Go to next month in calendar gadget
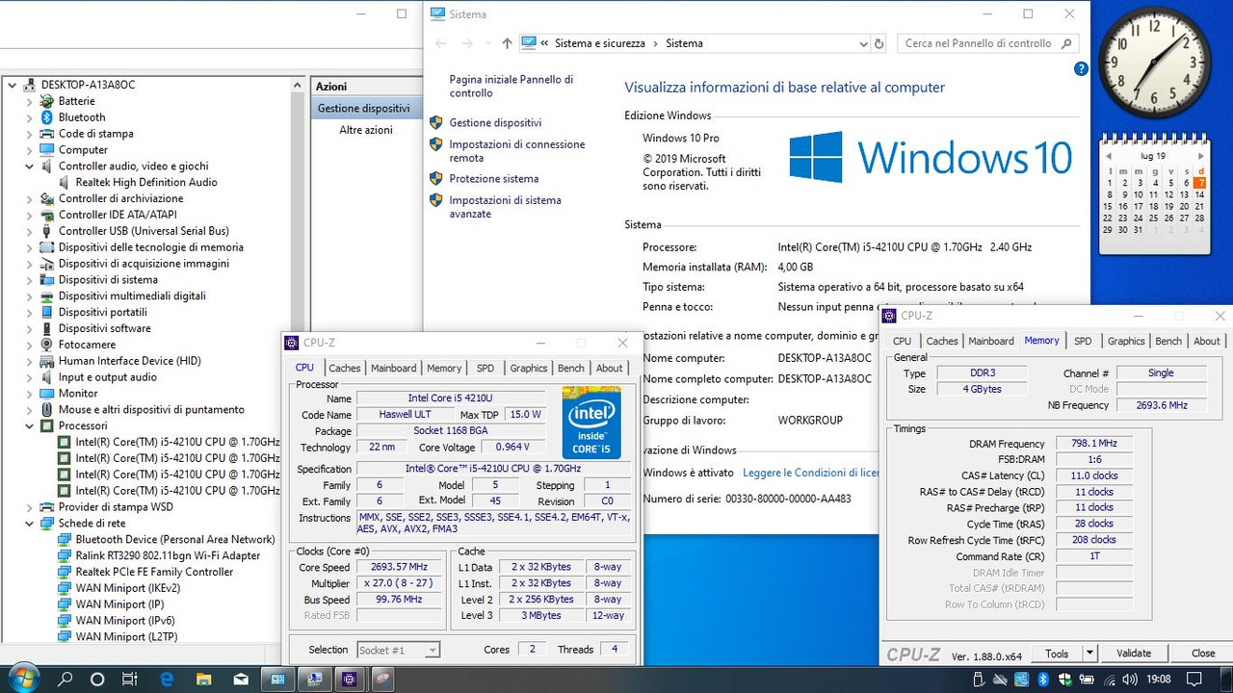Image resolution: width=1233 pixels, height=693 pixels. coord(1200,156)
